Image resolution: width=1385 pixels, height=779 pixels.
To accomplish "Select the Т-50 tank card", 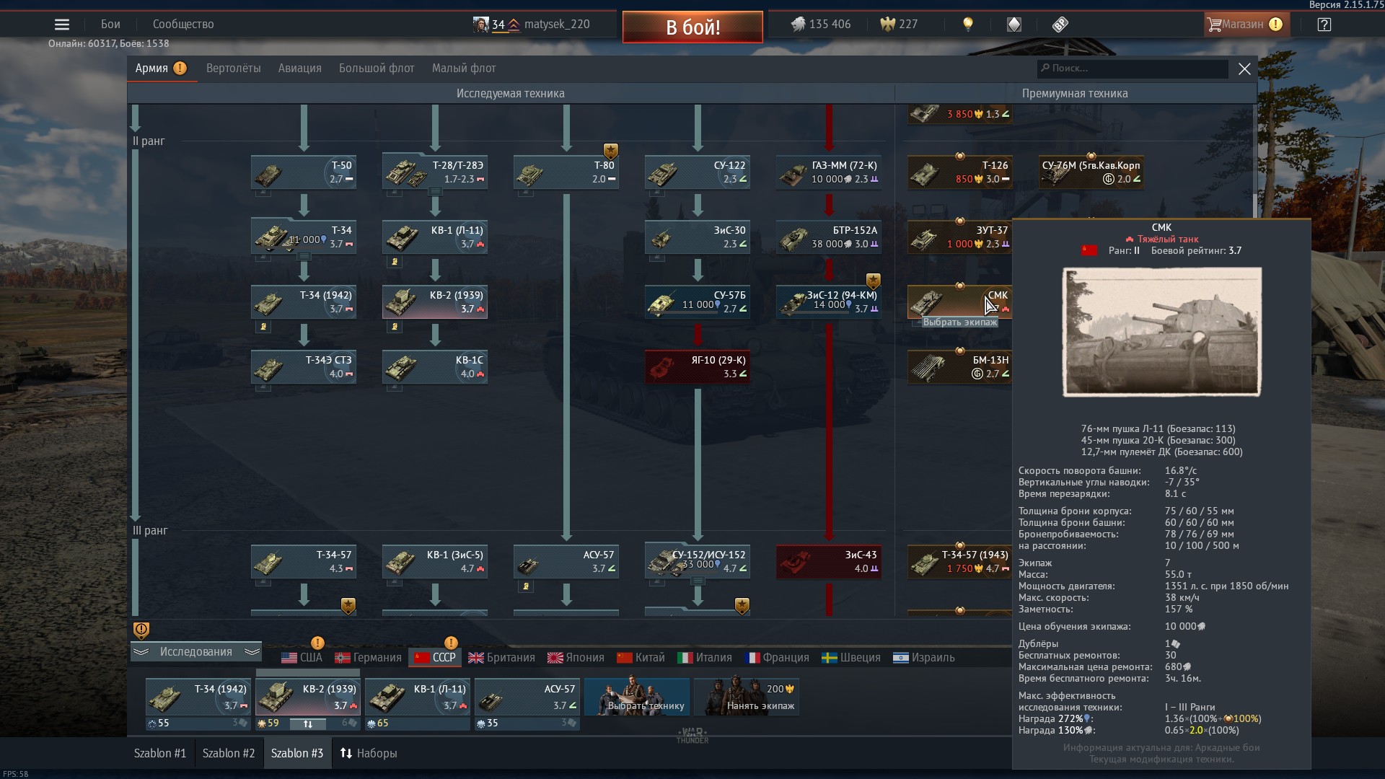I will pos(304,172).
